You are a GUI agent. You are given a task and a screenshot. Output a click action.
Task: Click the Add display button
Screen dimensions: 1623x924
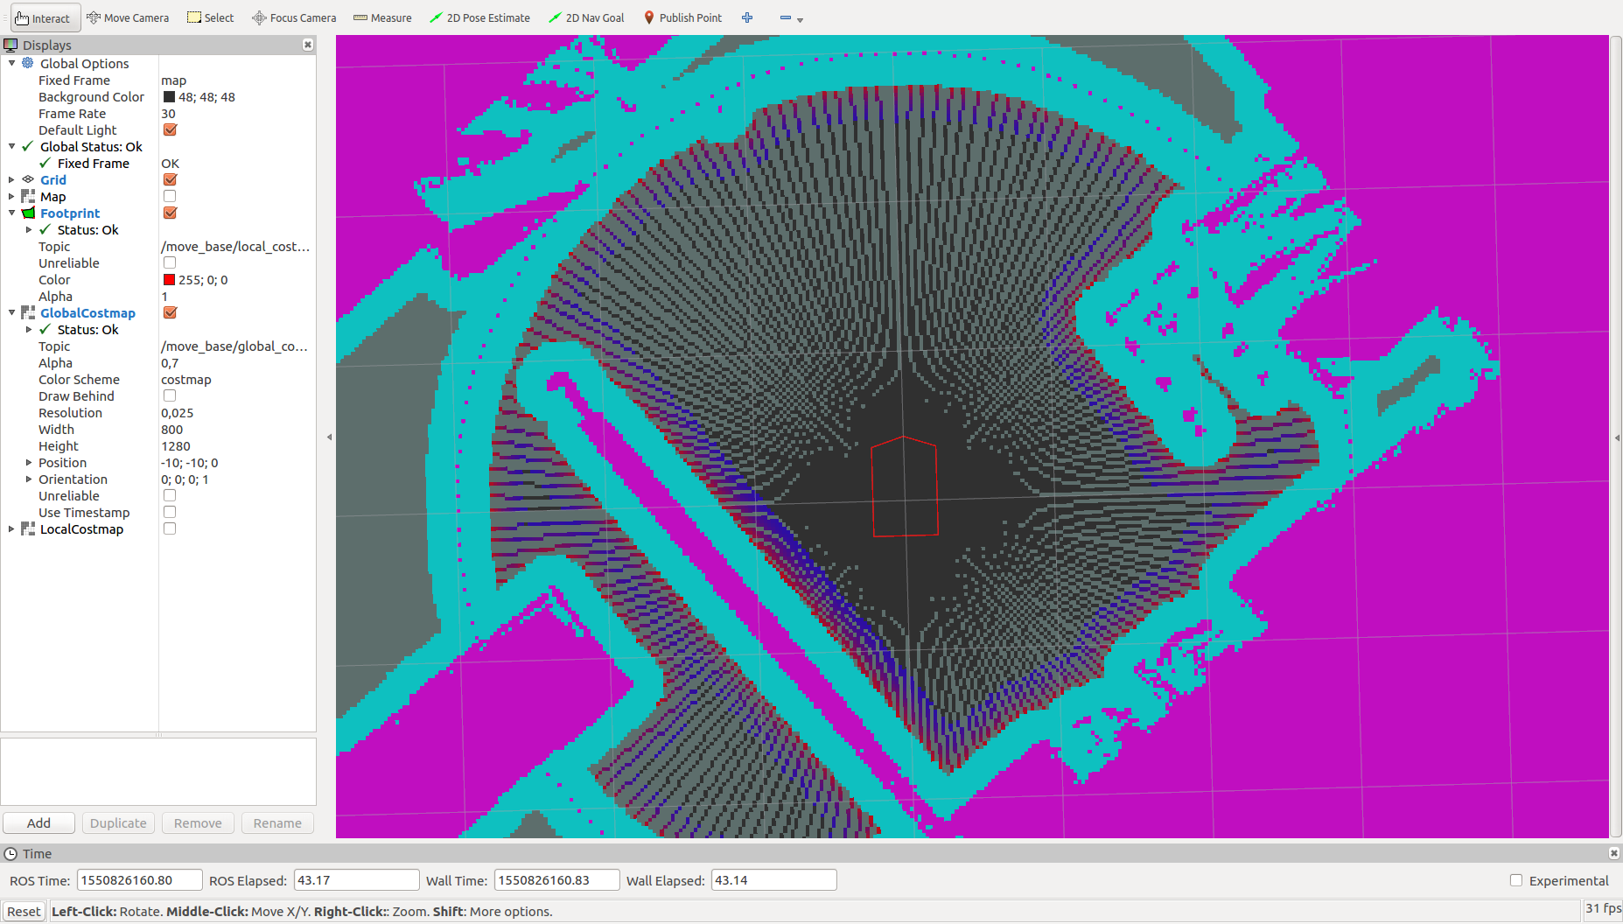38,822
